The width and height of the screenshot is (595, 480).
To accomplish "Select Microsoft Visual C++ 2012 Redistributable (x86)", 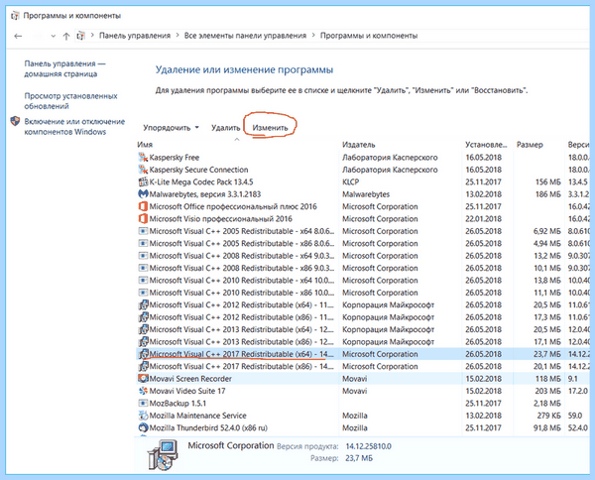I will (362, 317).
